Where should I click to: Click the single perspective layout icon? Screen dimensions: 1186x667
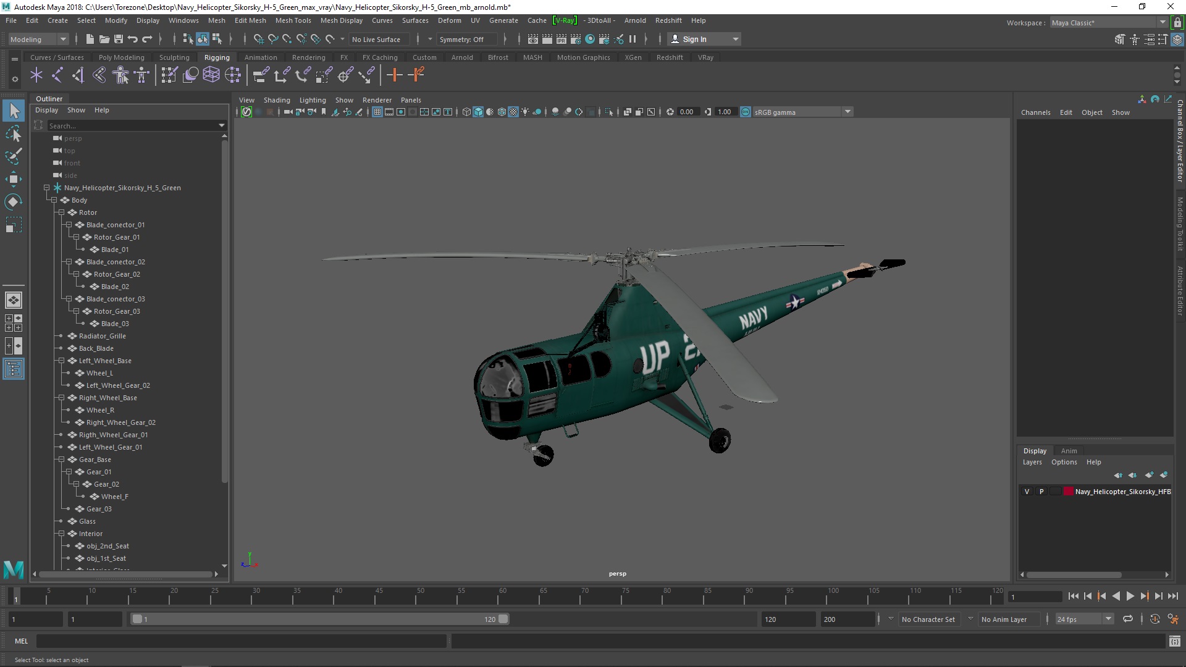14,300
